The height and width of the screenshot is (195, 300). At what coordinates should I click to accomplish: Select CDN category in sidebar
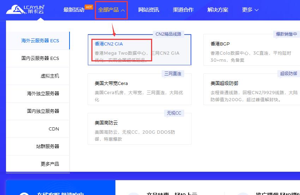(38, 129)
